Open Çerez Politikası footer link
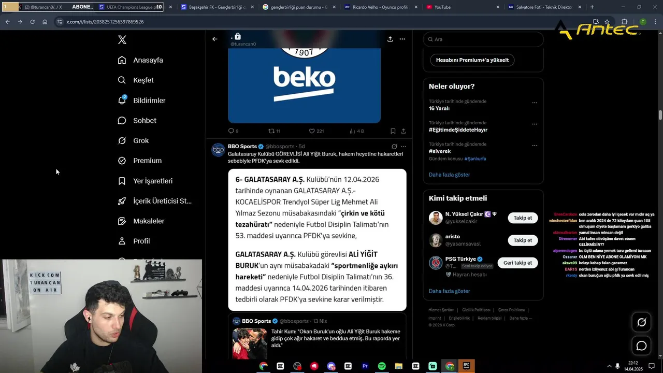The image size is (663, 373). [x=511, y=310]
